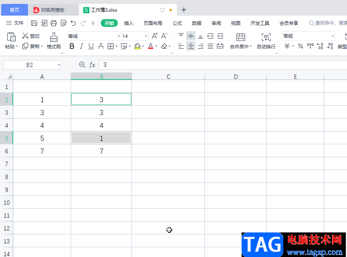Image resolution: width=347 pixels, height=257 pixels.
Task: Expand Merge and Center dropdown arrow
Action: 251,46
